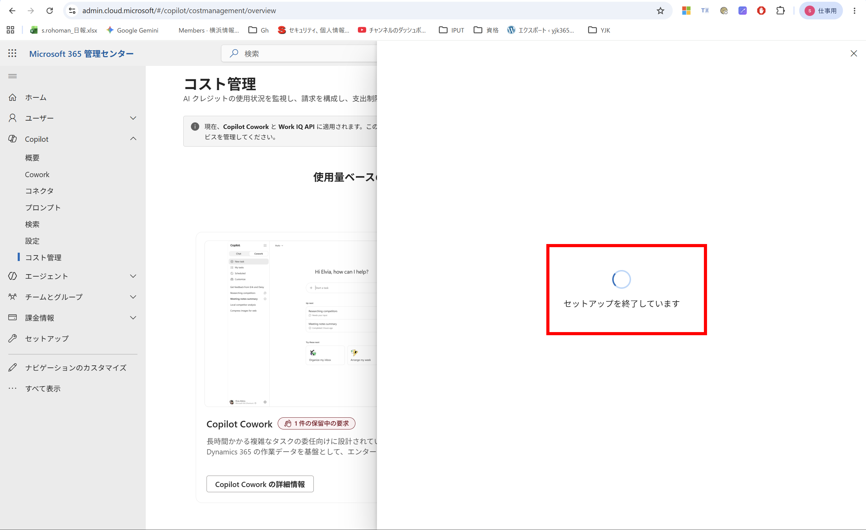The image size is (866, 530).
Task: Click the ユーザー person icon
Action: [12, 118]
